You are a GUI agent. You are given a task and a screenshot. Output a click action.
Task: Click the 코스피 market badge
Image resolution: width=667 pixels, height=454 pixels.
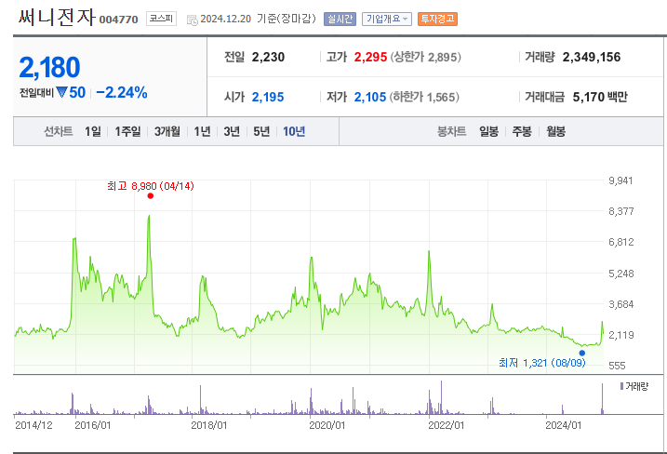tap(161, 19)
